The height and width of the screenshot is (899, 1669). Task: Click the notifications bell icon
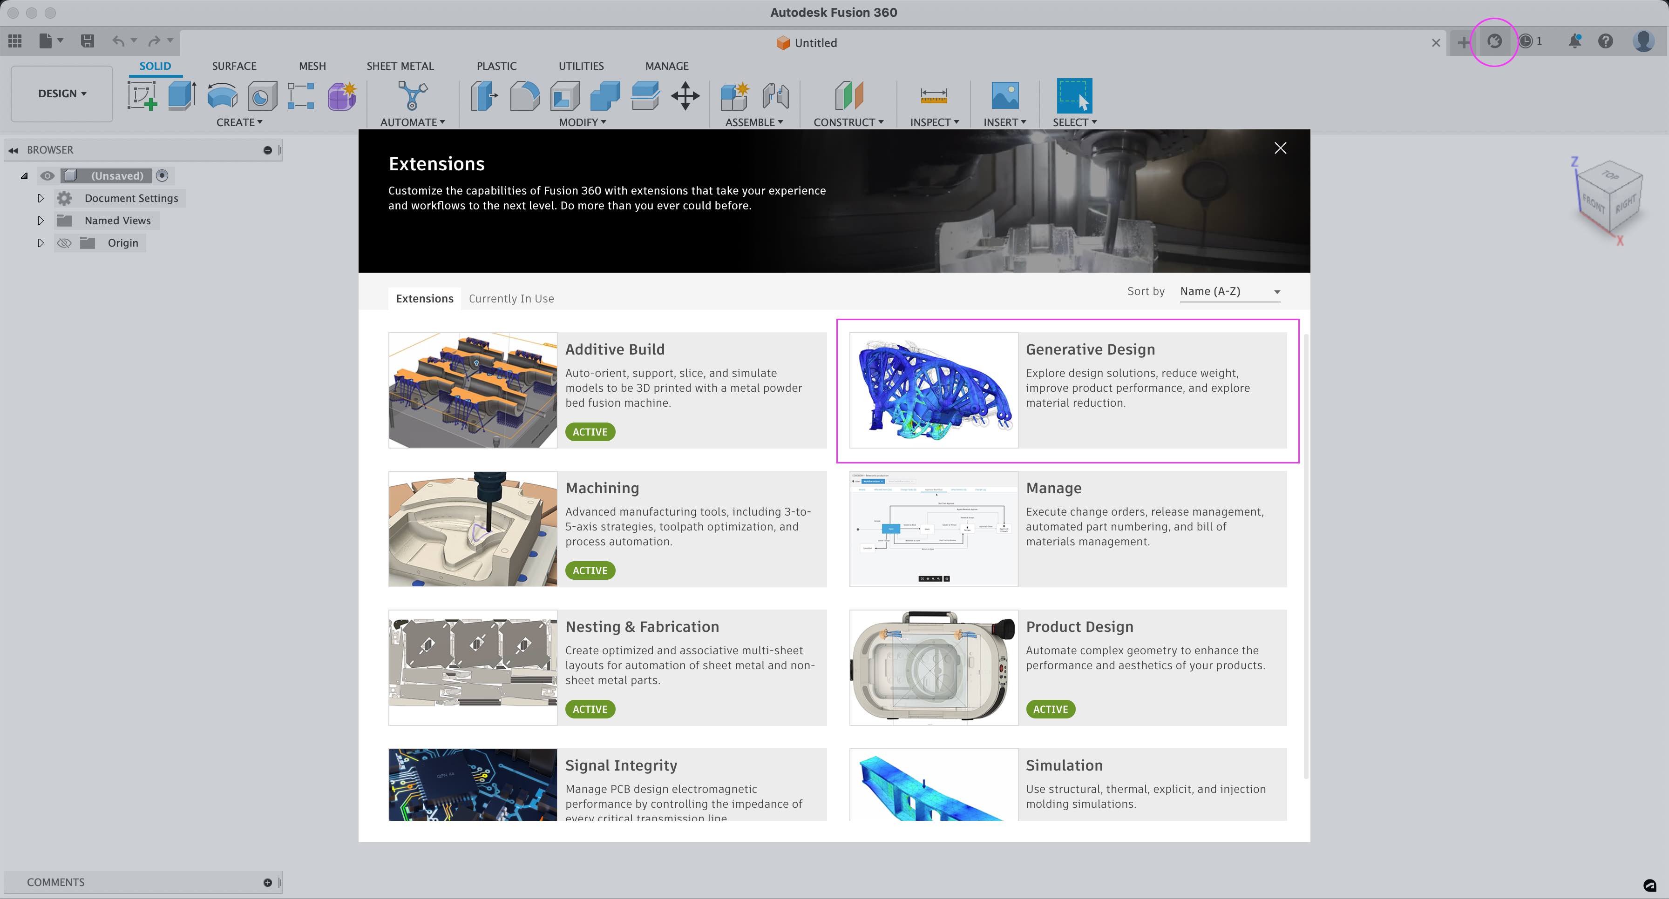tap(1574, 41)
